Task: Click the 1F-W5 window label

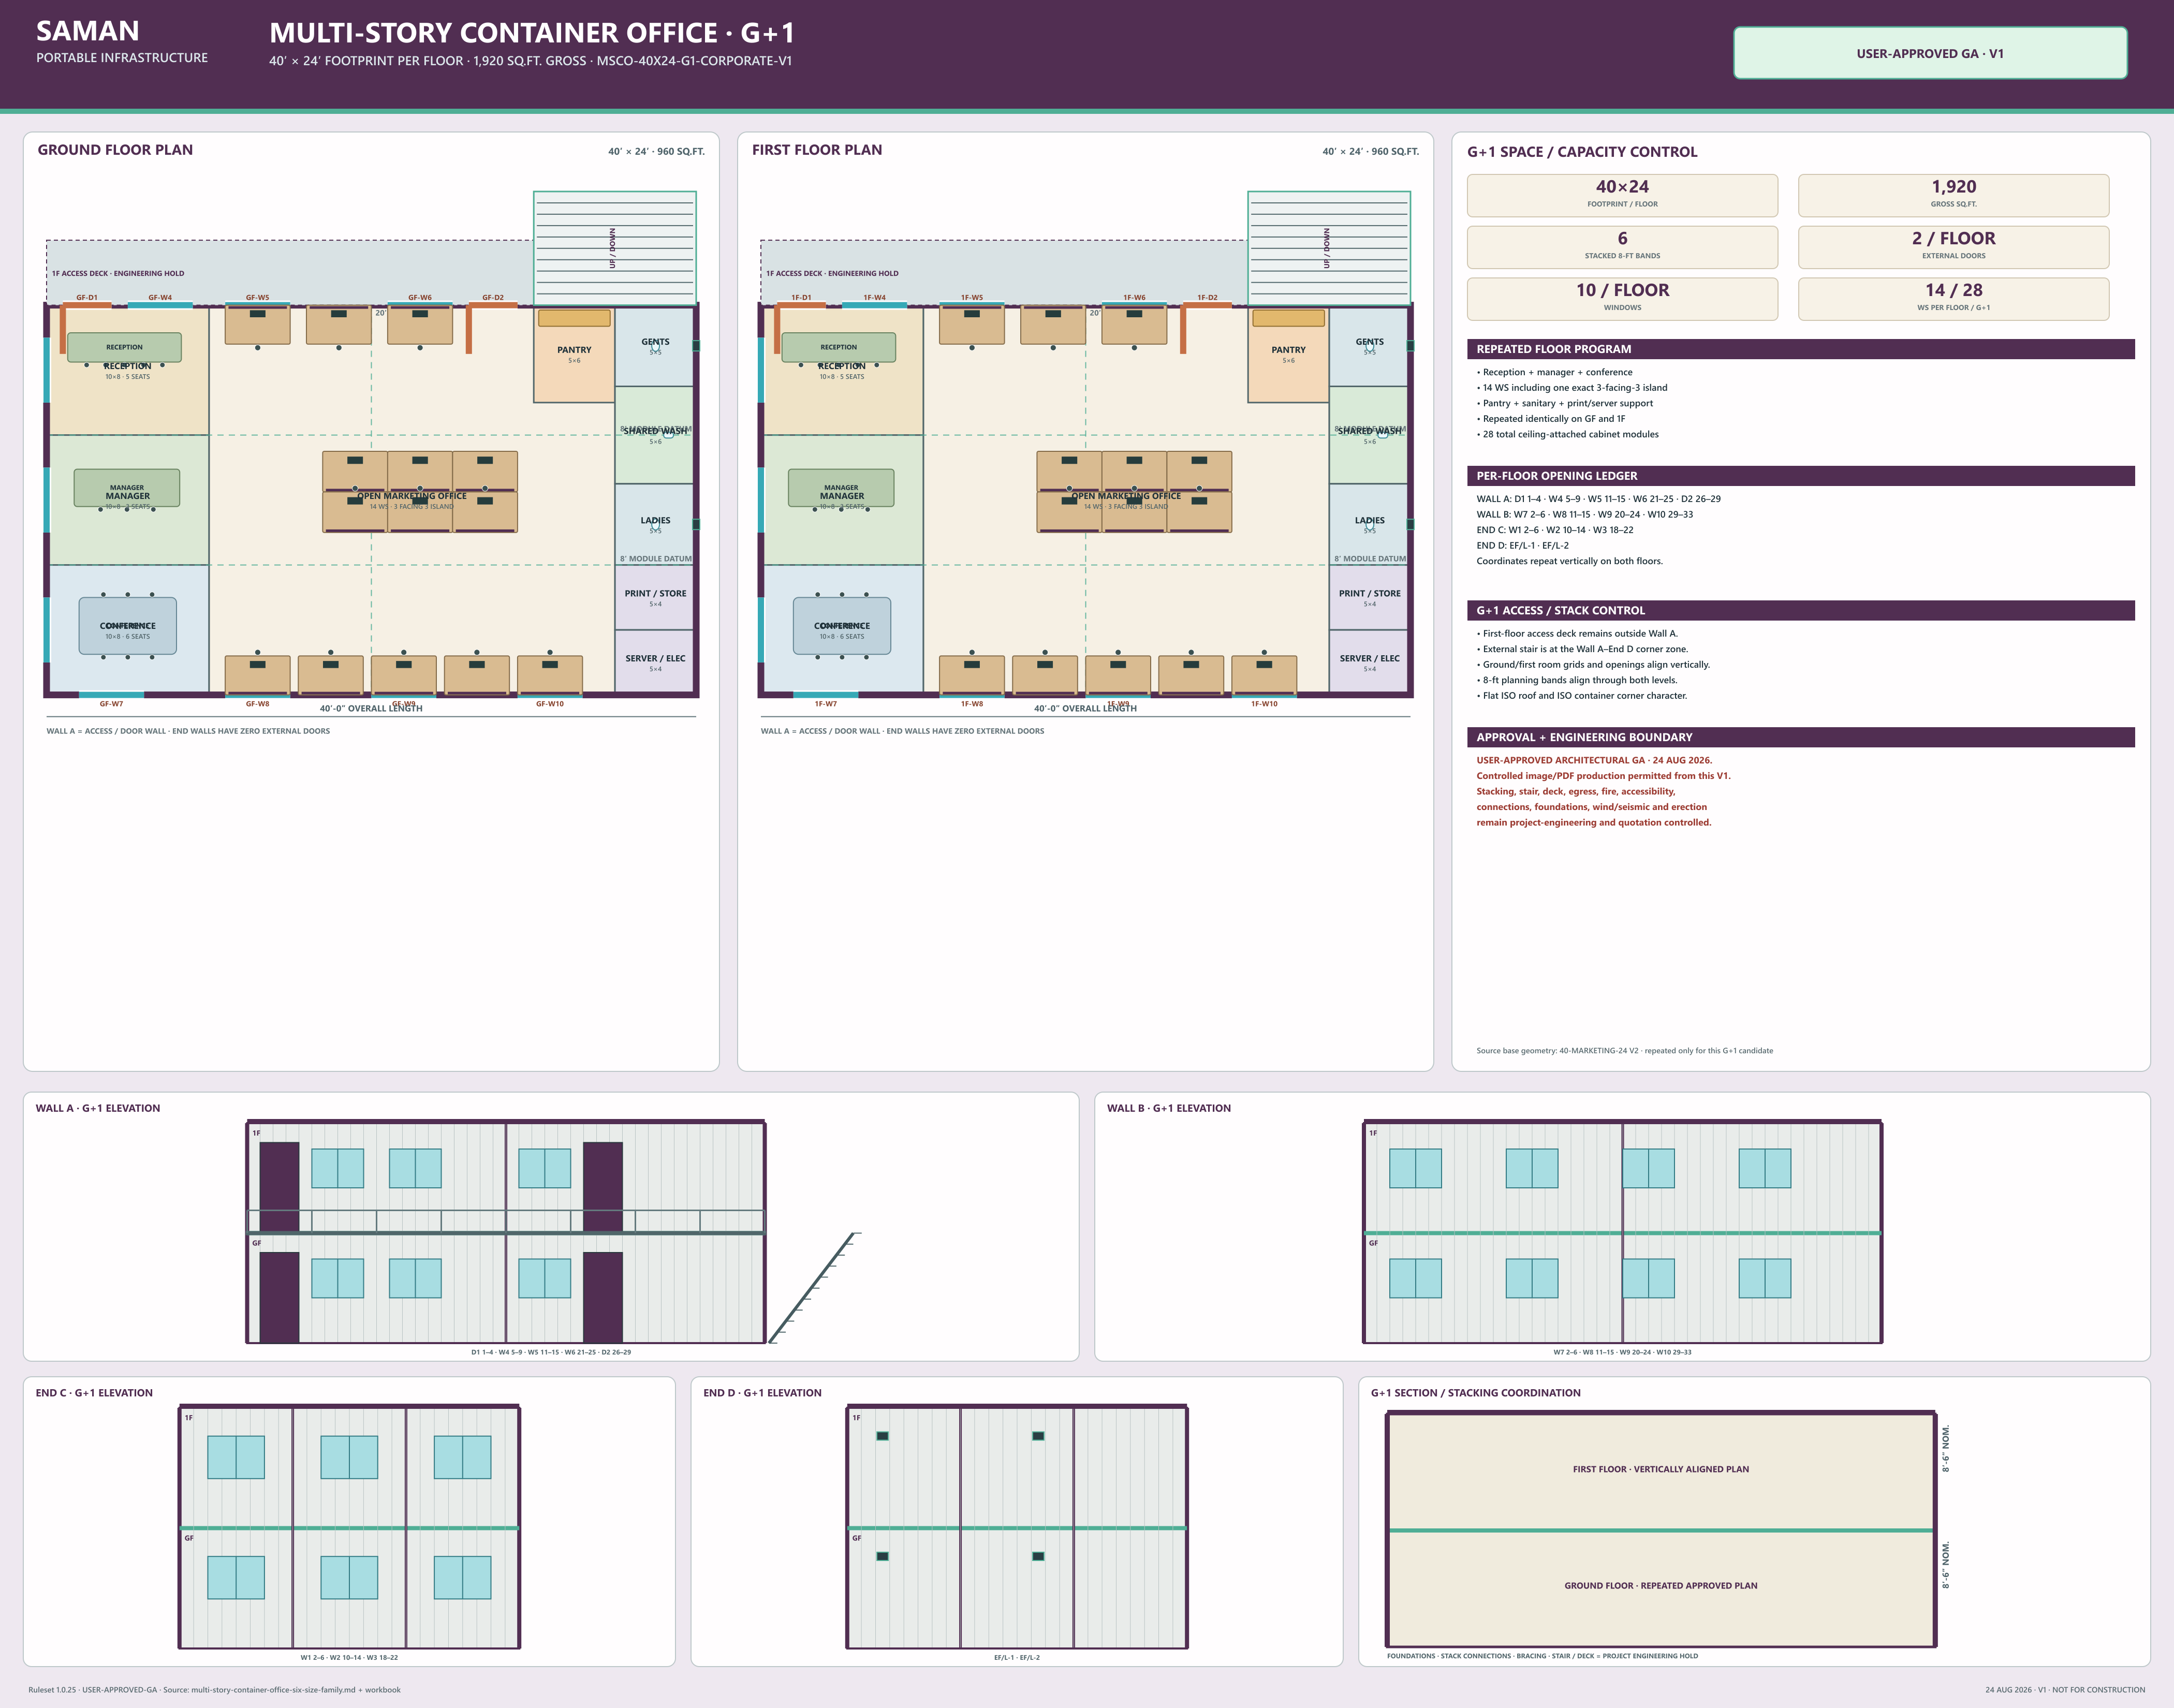Action: [972, 297]
